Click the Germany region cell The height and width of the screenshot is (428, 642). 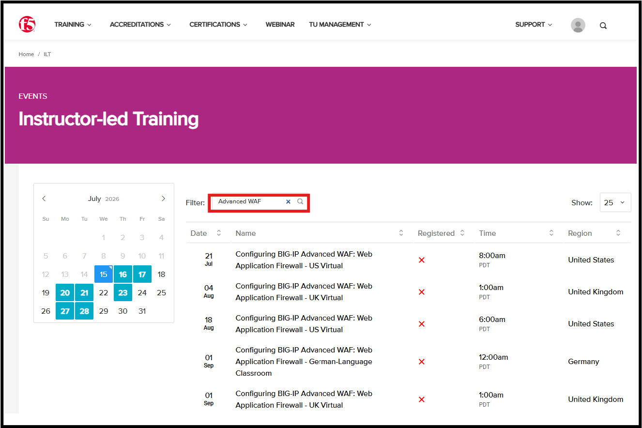tap(583, 362)
